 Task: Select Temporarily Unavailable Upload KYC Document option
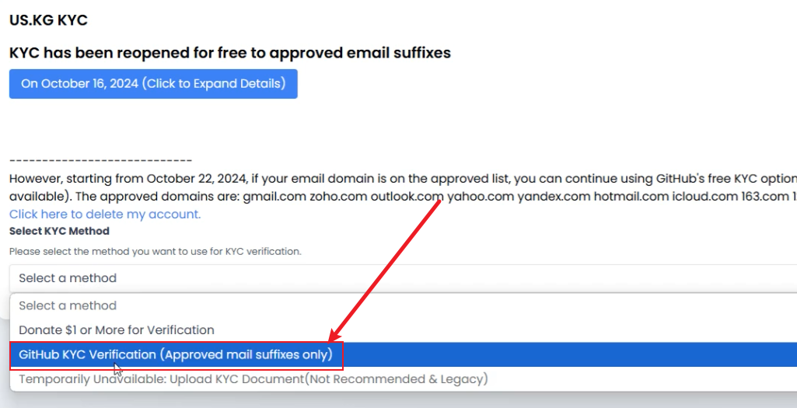click(x=253, y=379)
